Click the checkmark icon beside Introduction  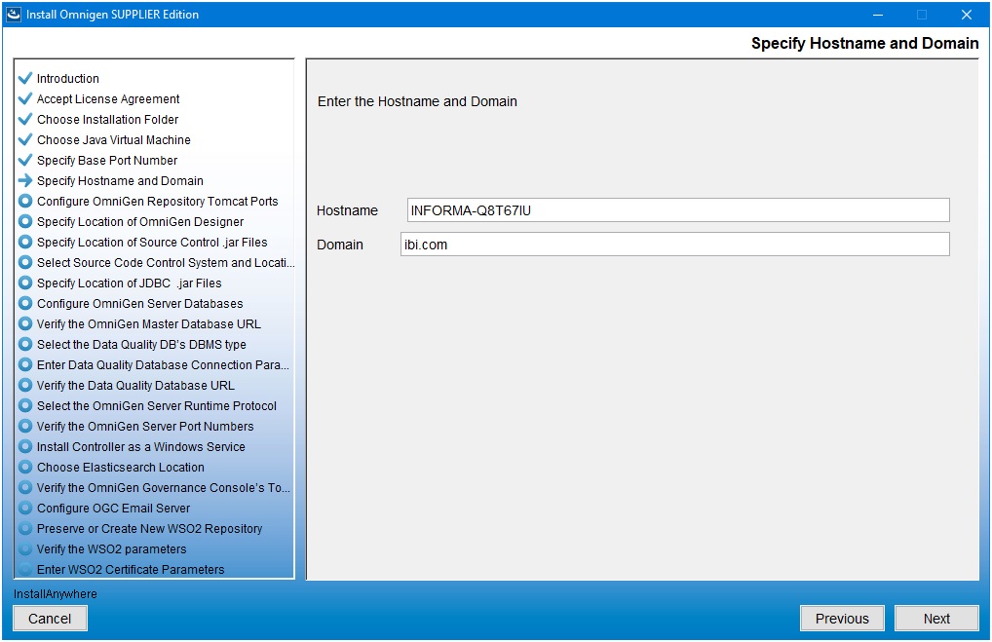(x=25, y=79)
